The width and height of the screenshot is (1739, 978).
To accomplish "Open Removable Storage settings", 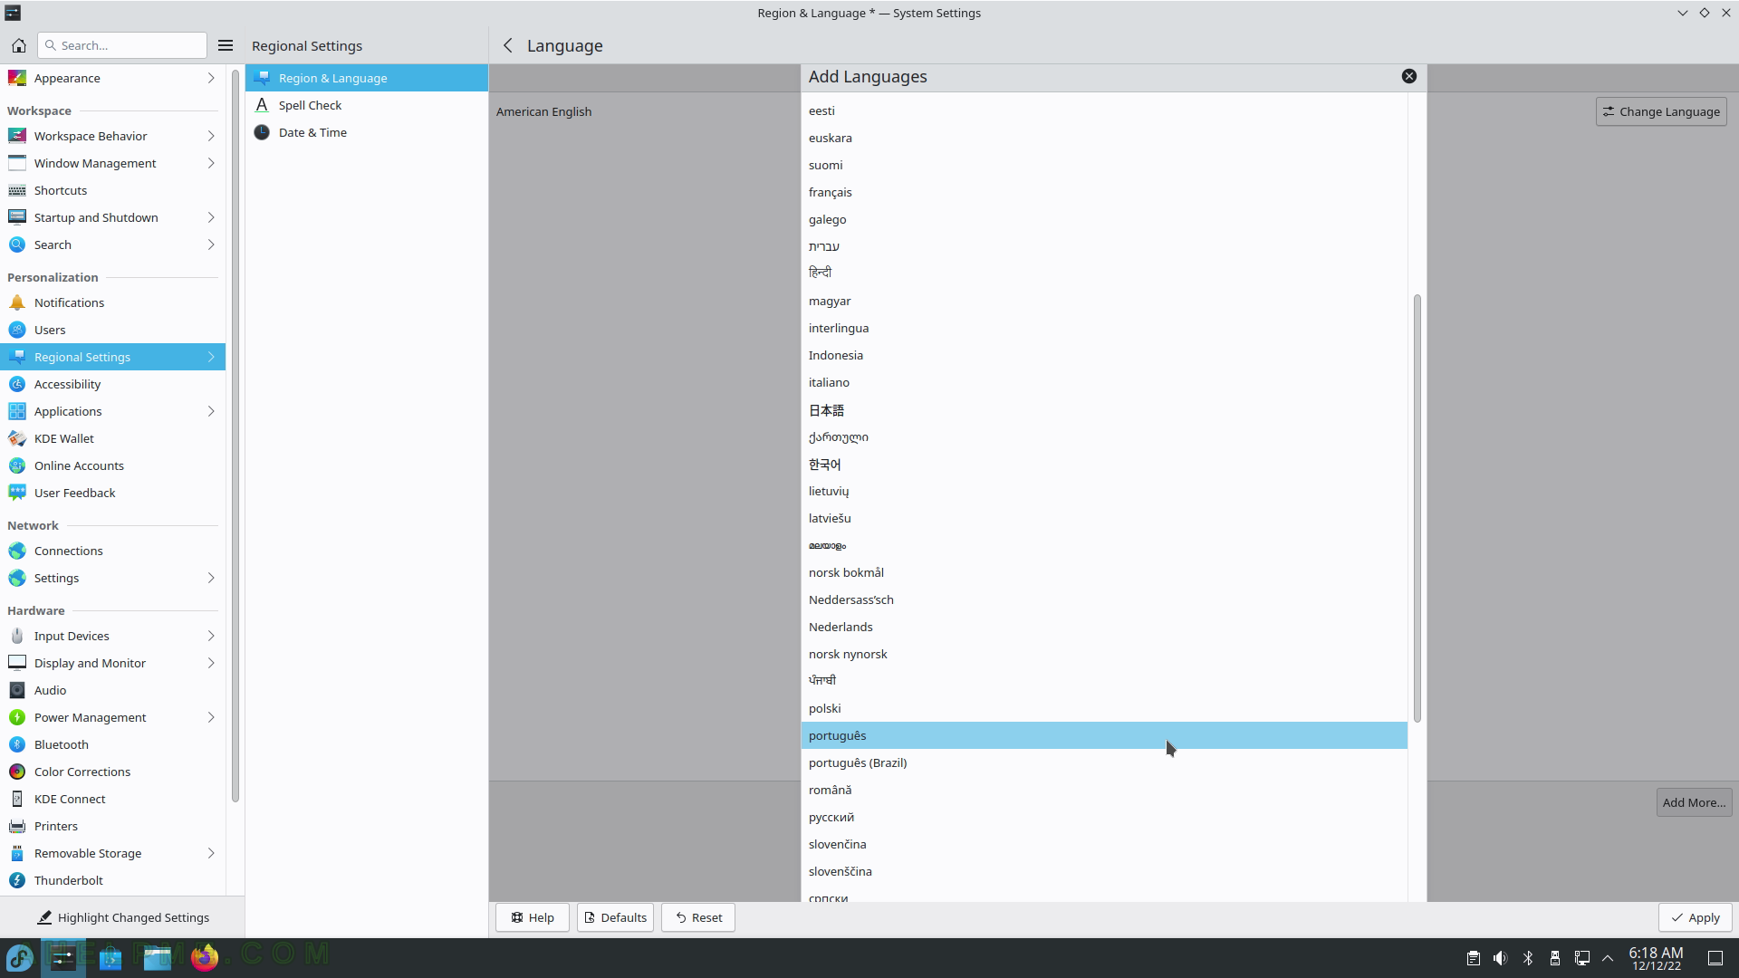I will pos(112,853).
